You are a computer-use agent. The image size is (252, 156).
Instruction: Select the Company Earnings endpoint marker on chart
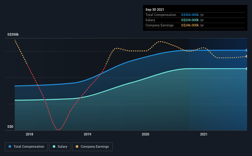tap(247, 56)
